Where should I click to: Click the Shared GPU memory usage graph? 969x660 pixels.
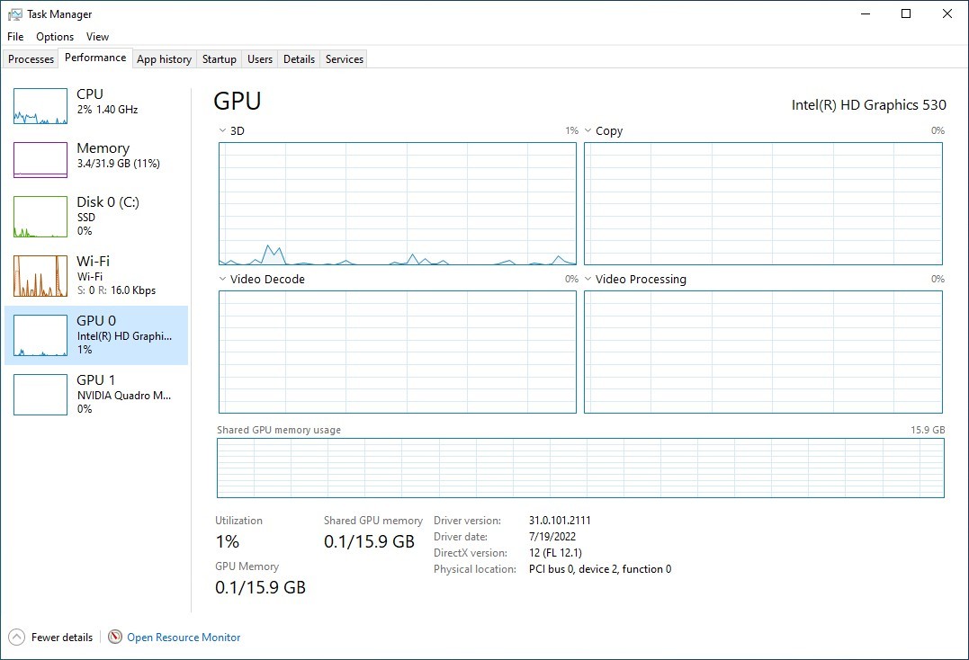click(580, 468)
